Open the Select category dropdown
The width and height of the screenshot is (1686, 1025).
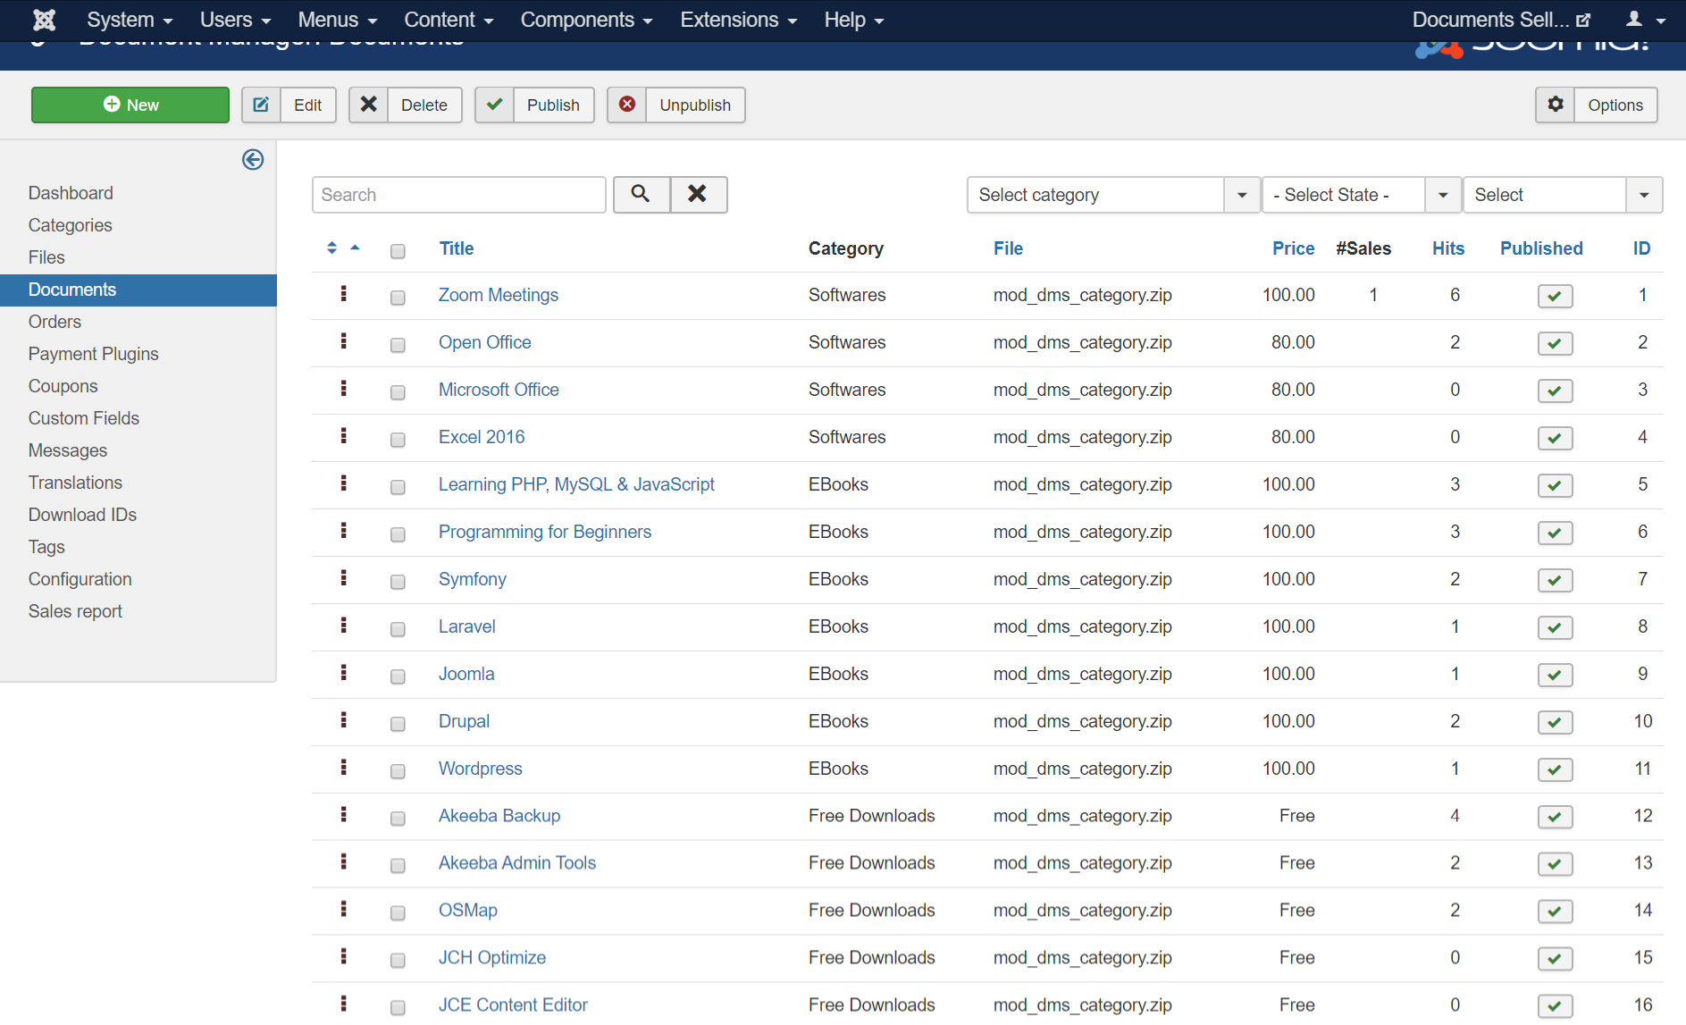coord(1113,195)
